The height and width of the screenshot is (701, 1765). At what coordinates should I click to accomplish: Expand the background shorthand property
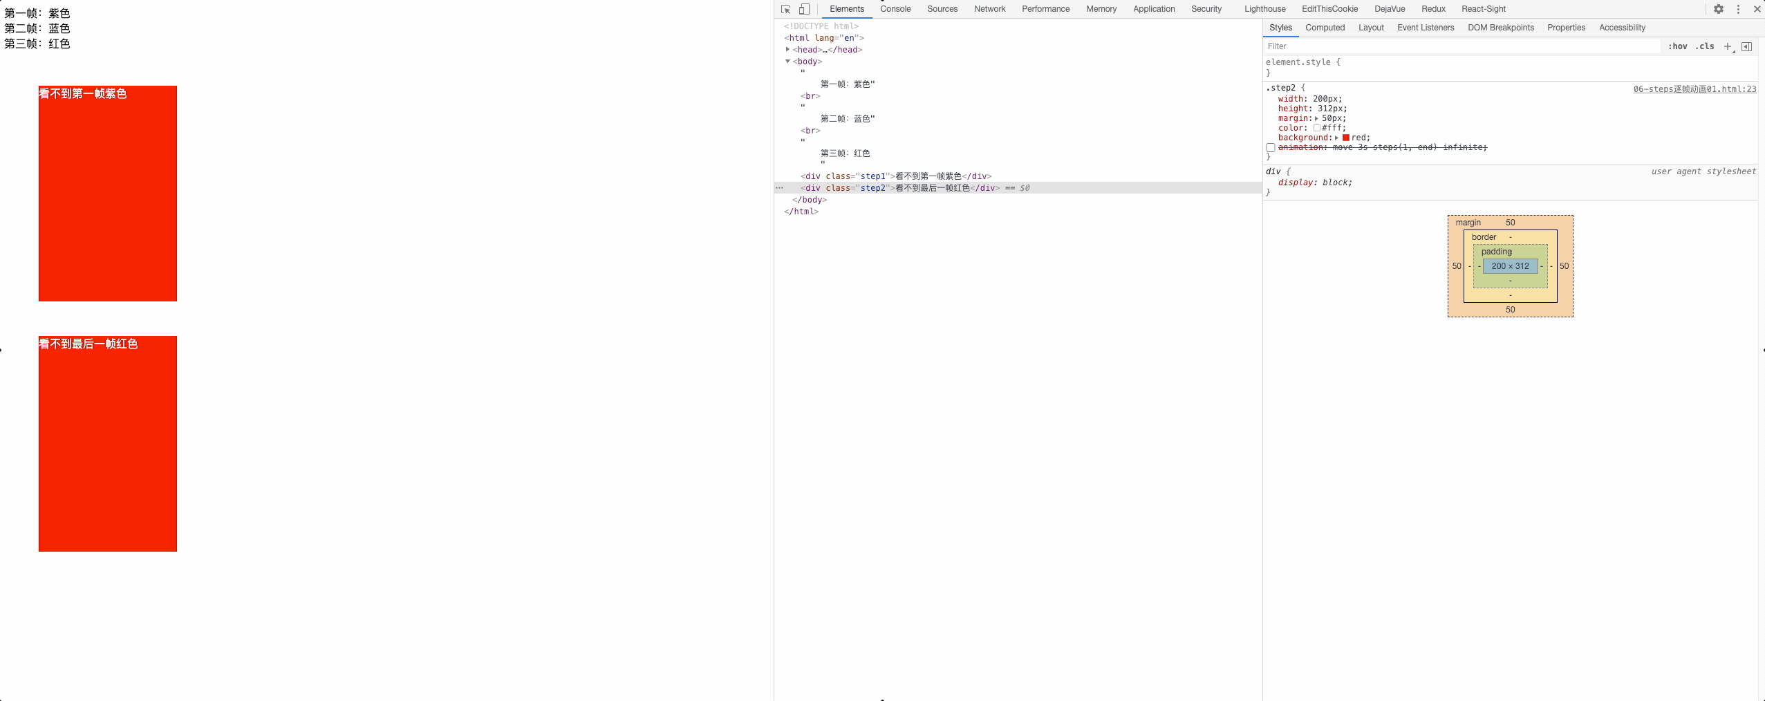click(x=1336, y=138)
